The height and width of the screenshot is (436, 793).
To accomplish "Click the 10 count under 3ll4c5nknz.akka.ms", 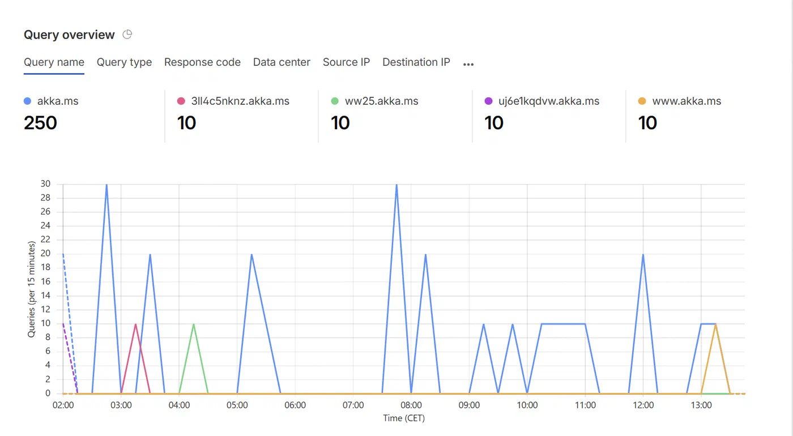I will (187, 123).
